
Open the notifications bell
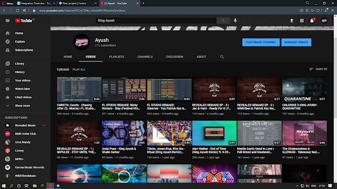[312, 21]
